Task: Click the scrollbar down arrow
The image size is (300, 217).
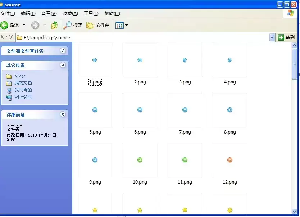Action: 295,211
